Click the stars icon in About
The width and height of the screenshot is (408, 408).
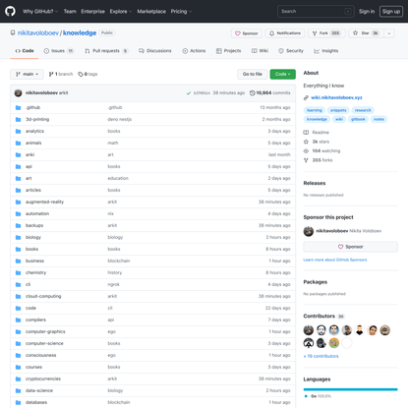306,142
